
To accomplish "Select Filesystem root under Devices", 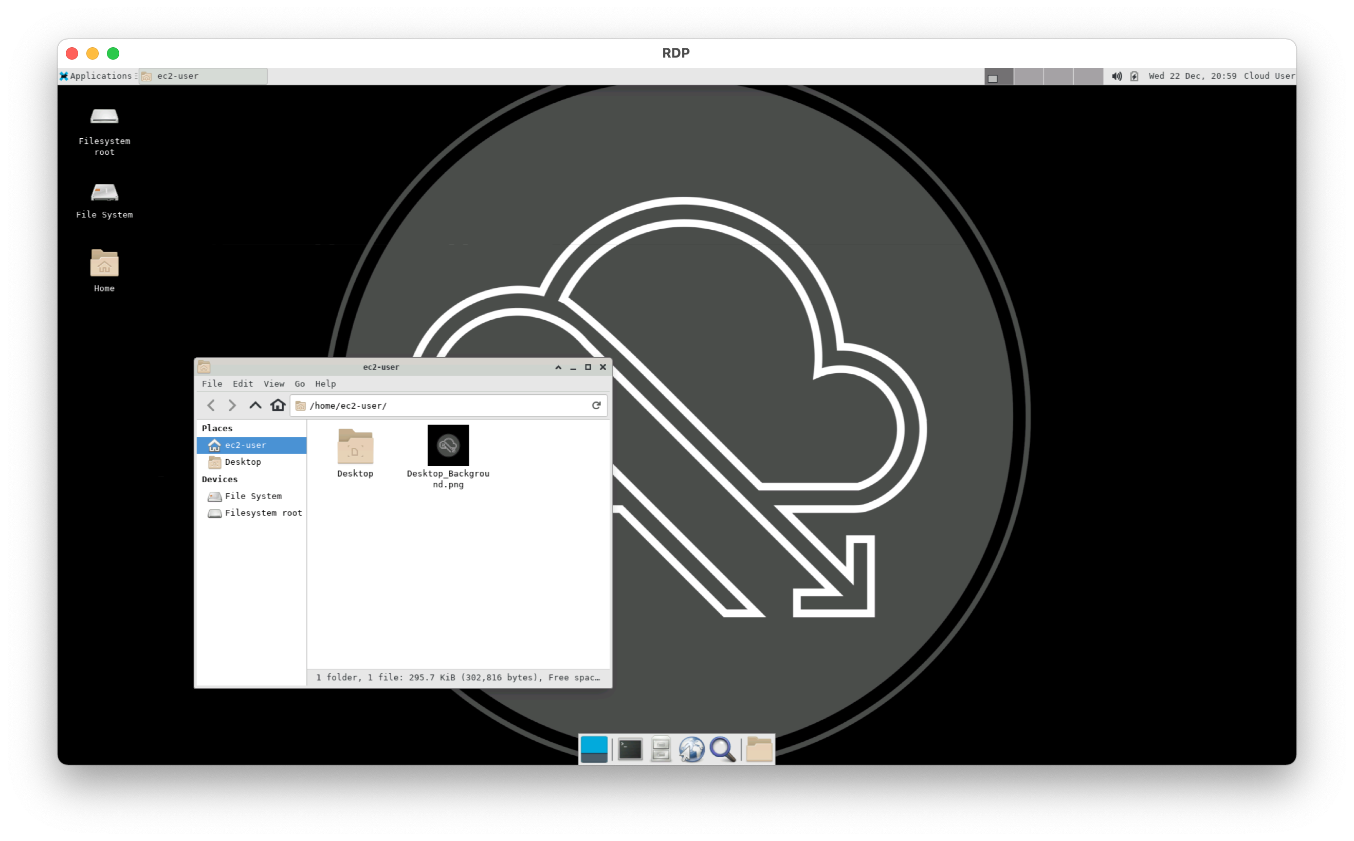I will pos(263,513).
